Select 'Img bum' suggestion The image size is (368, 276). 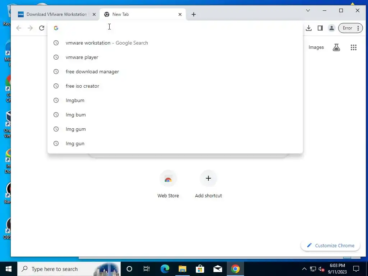pyautogui.click(x=175, y=115)
